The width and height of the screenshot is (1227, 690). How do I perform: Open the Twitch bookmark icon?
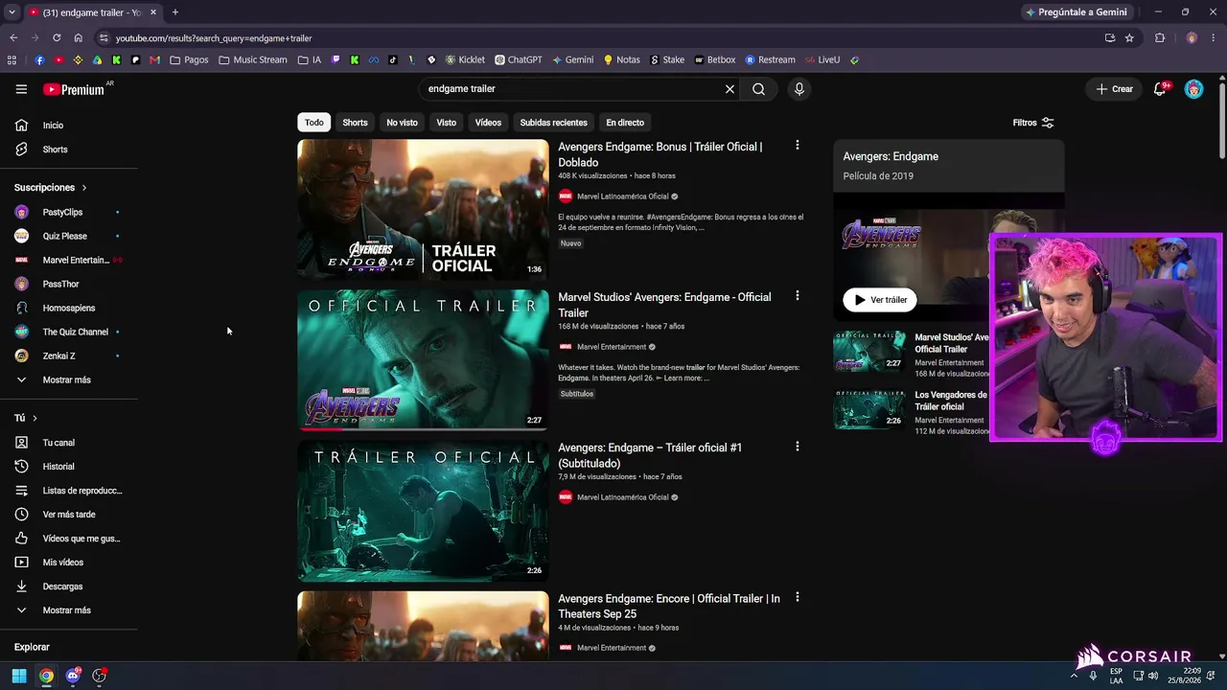click(x=336, y=59)
